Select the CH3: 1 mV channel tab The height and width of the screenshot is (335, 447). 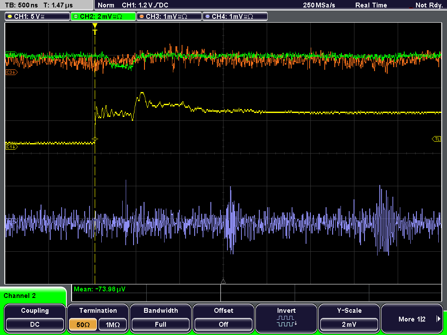[x=169, y=16]
